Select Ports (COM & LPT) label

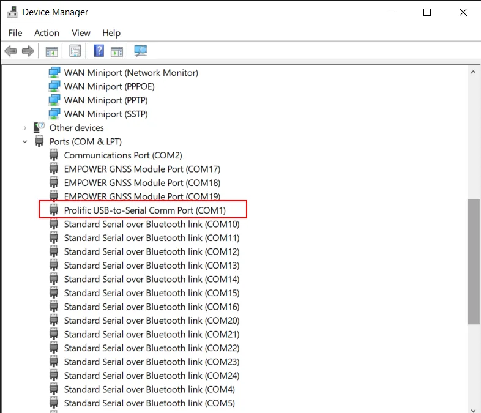(86, 141)
